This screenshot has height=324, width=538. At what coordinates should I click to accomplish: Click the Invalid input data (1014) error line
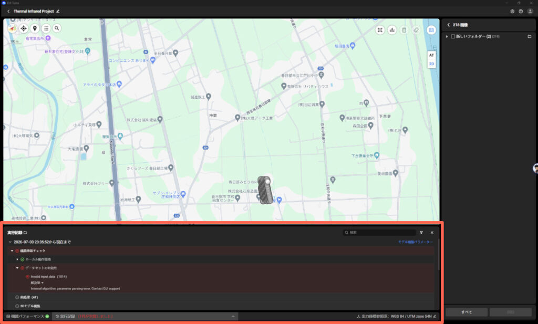[x=49, y=276]
